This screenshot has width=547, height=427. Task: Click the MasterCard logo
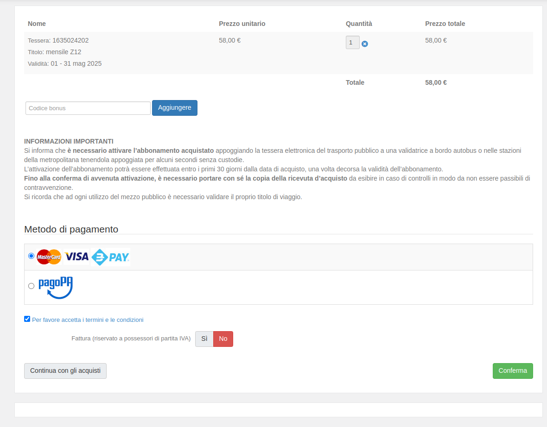tap(49, 257)
